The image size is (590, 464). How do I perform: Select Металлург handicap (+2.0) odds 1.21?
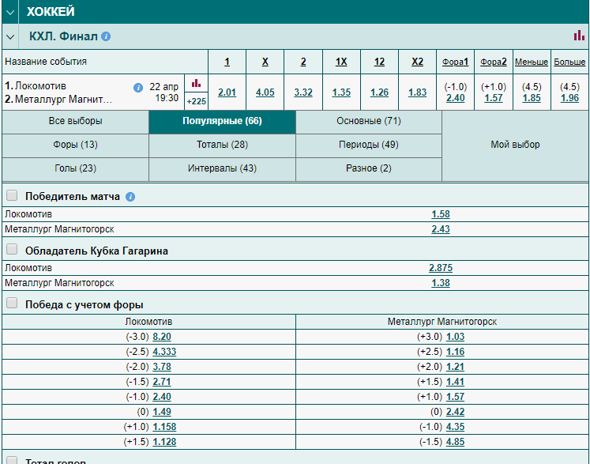(x=455, y=367)
